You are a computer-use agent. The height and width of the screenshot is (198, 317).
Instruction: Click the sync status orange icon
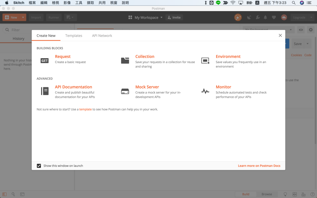(238, 17)
